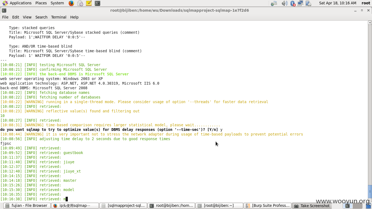Click the 'retrieved: jiuye' line at 10:11:40
Viewport: 372px width, 209px height.
point(37,162)
